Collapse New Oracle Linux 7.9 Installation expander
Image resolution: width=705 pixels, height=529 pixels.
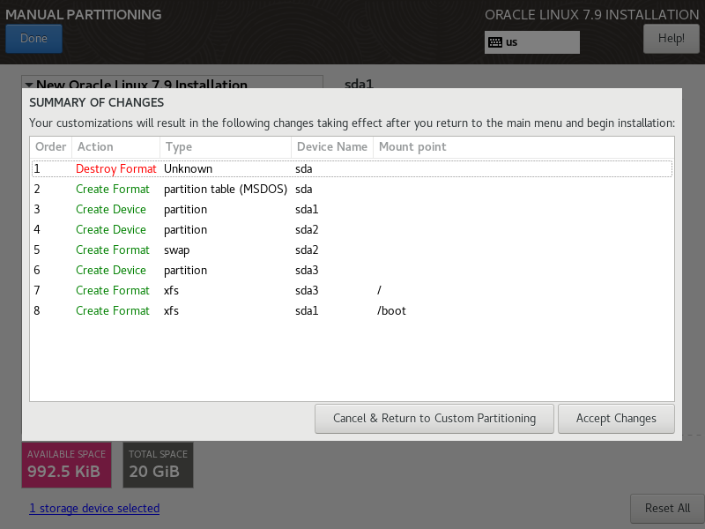[29, 85]
